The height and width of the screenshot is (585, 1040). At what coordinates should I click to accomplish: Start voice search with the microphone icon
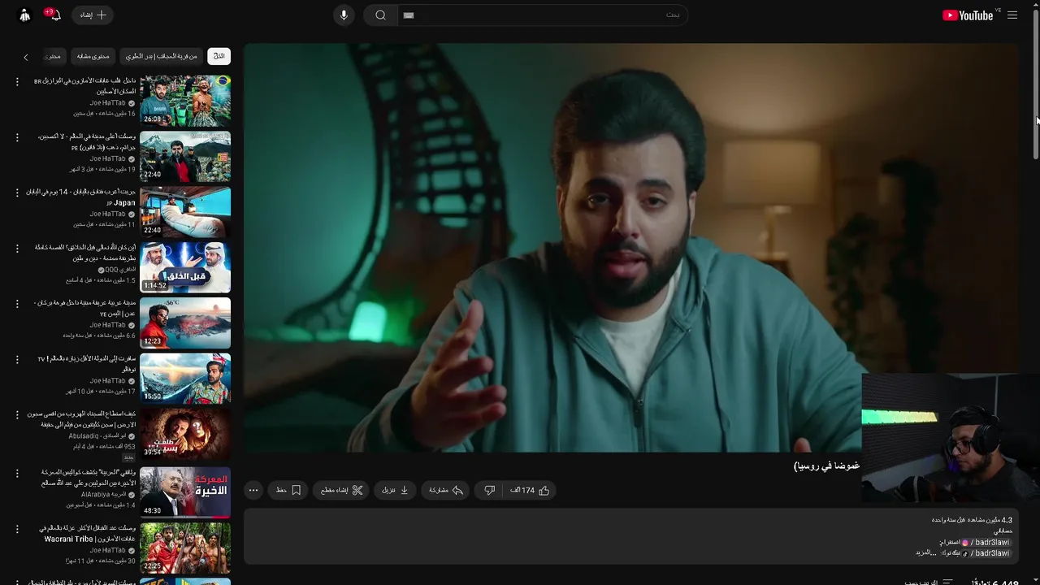(344, 15)
